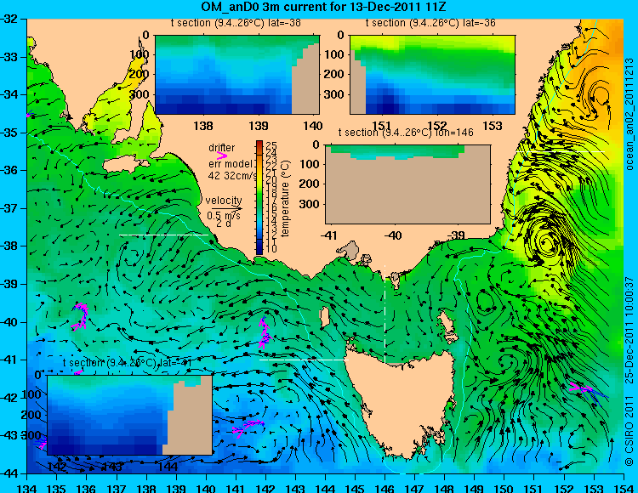Open the temperature section inset labeled lat=-38
This screenshot has height=493, width=638.
(237, 75)
